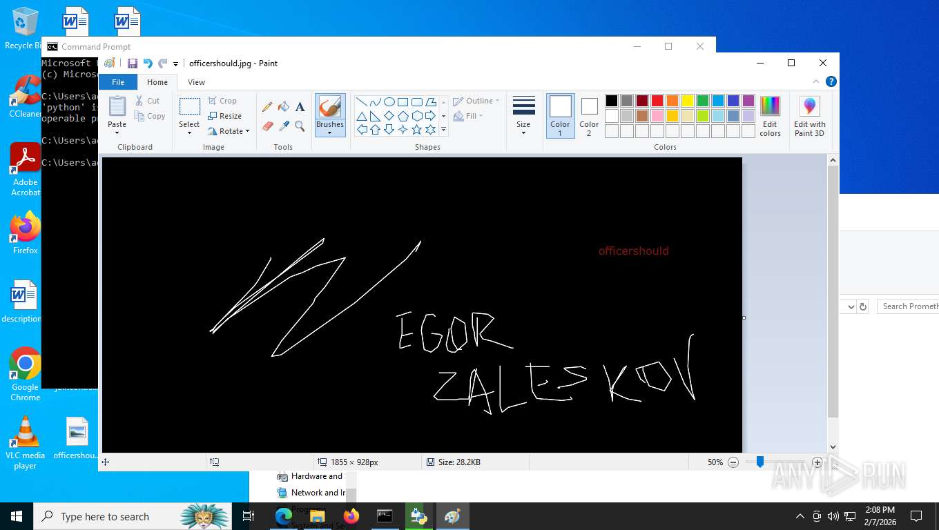The height and width of the screenshot is (530, 939).
Task: Choose the Pentagon shape
Action: pyautogui.click(x=403, y=115)
